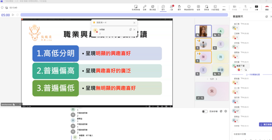The height and width of the screenshot is (140, 272).
Task: Click the red Leave call button
Action: 267,8
